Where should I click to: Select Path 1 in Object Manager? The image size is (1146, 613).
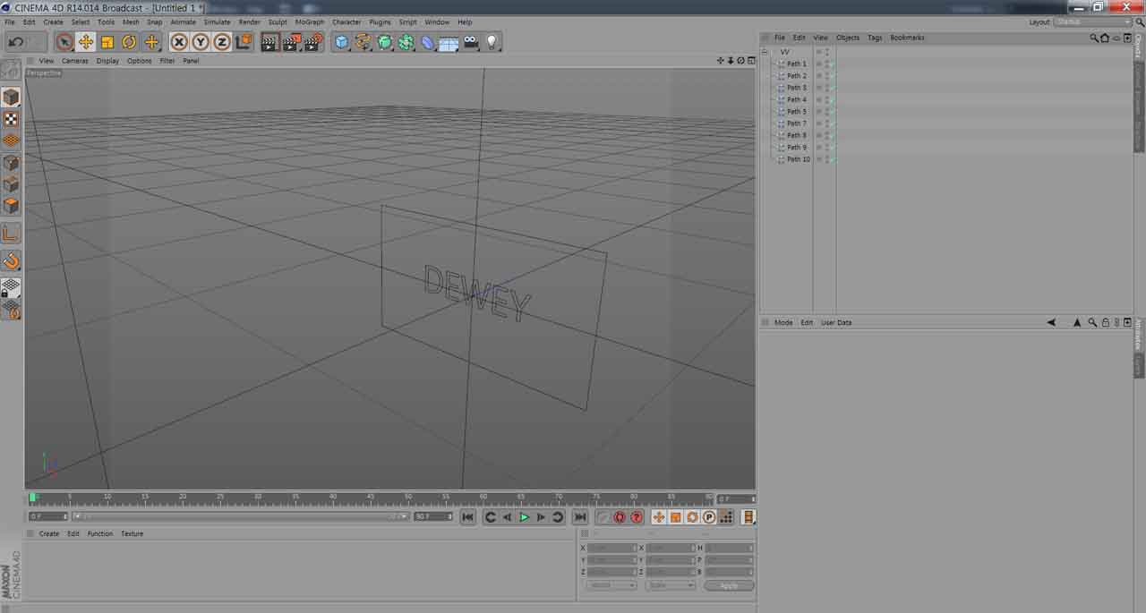796,64
